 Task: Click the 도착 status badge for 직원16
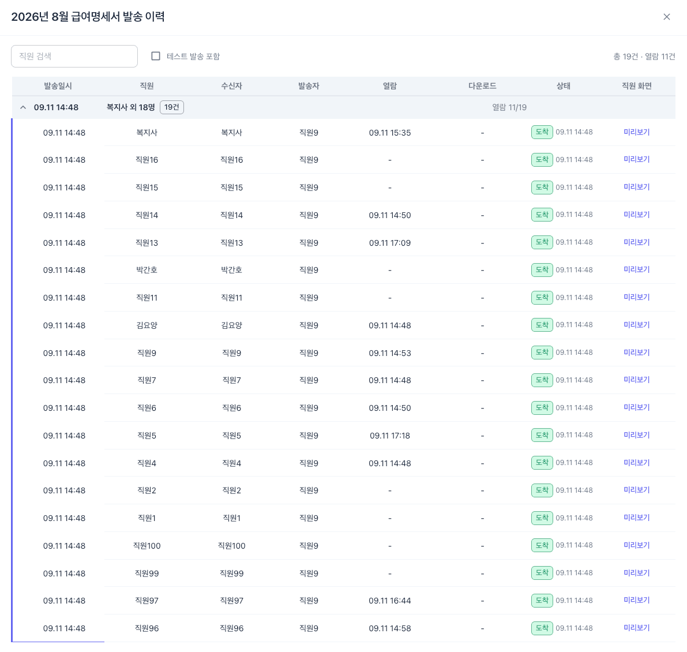pos(542,159)
